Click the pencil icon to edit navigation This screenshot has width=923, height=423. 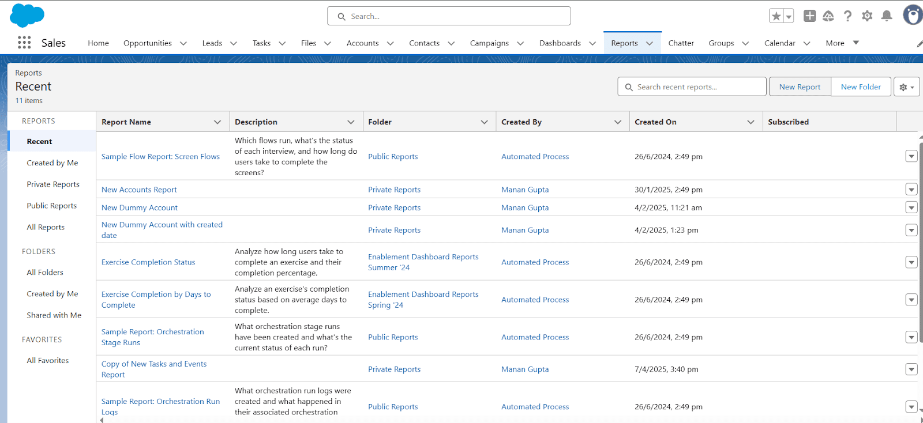click(919, 44)
